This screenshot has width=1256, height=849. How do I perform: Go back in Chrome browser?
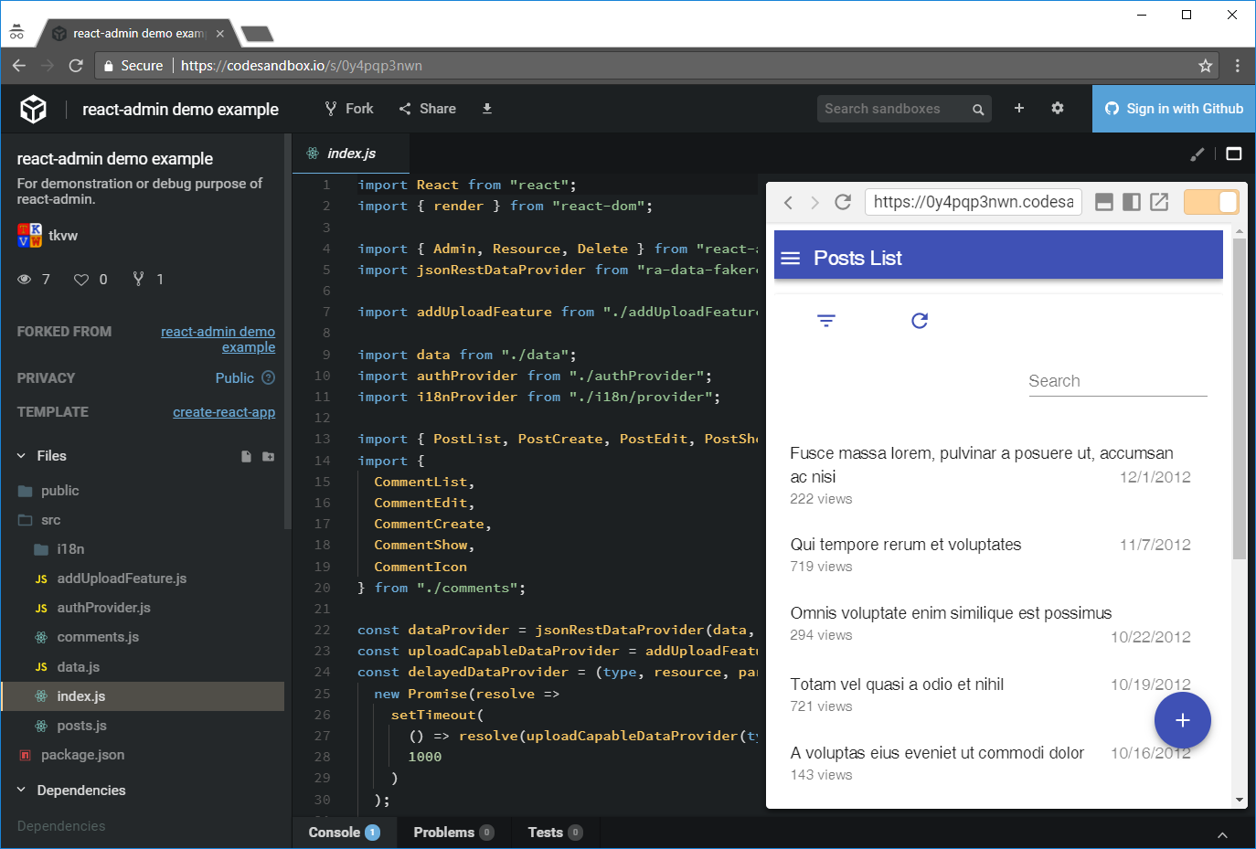click(x=19, y=66)
